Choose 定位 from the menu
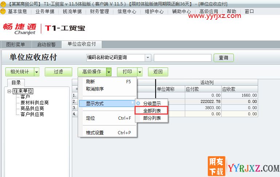280x177 pixels. coord(108,118)
